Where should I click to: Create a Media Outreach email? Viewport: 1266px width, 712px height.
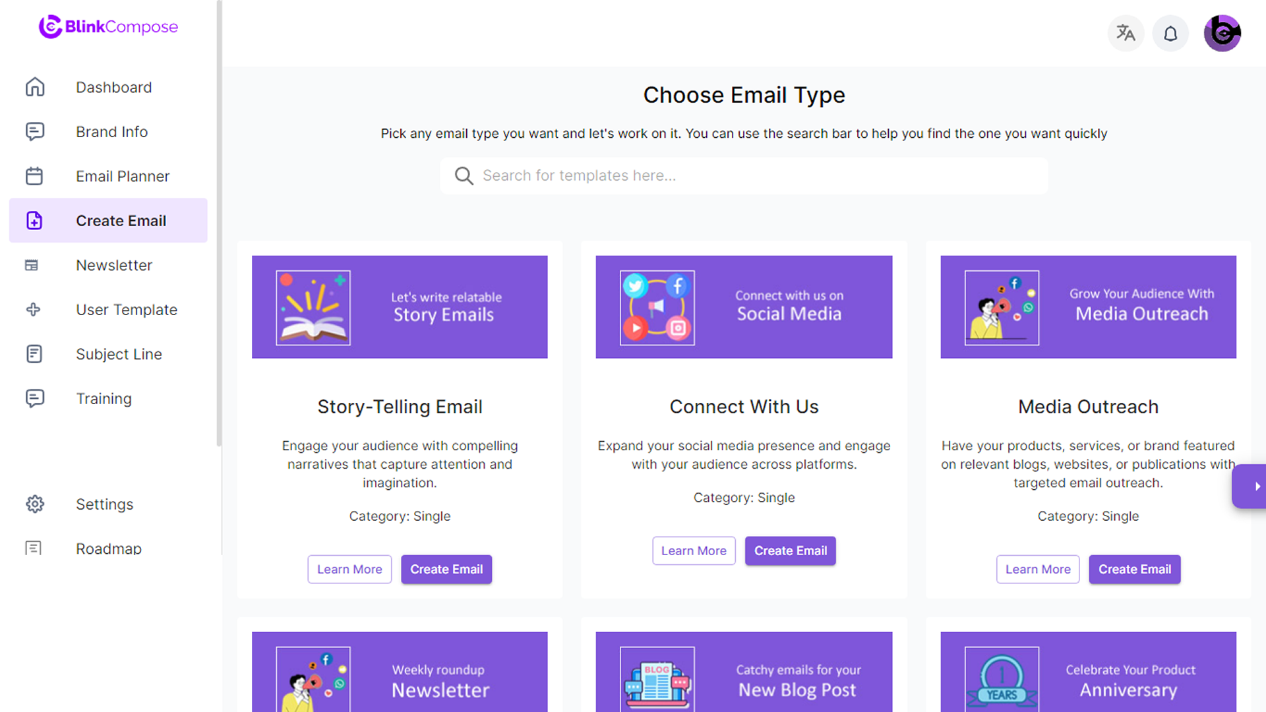click(x=1134, y=569)
